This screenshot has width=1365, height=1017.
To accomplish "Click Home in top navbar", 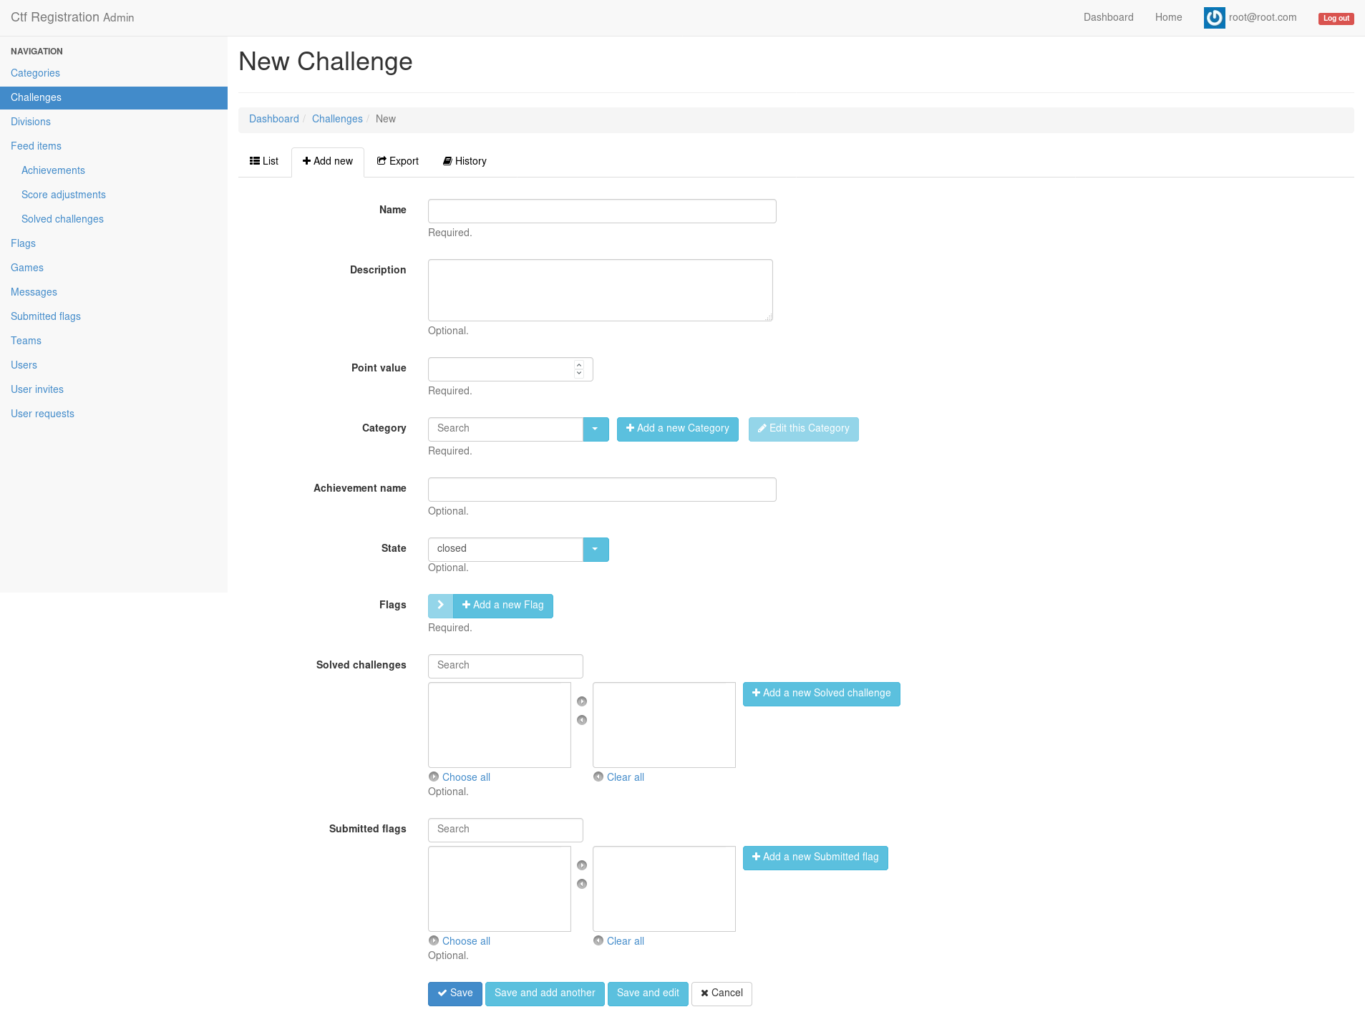I will pyautogui.click(x=1168, y=17).
